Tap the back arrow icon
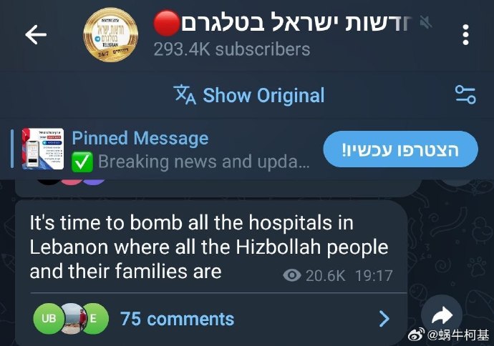494x346 pixels. pos(36,34)
